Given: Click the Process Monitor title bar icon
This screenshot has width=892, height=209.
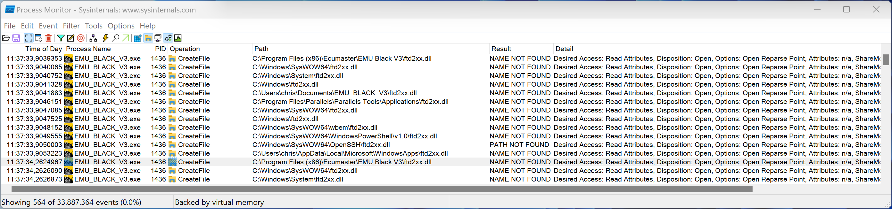Looking at the screenshot, I should click(x=10, y=10).
